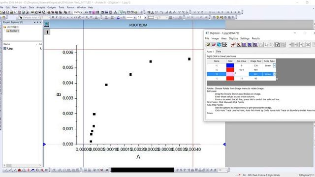Click the Import image icon in Digitizer toolbar
This screenshot has width=315, height=177.
pyautogui.click(x=208, y=45)
